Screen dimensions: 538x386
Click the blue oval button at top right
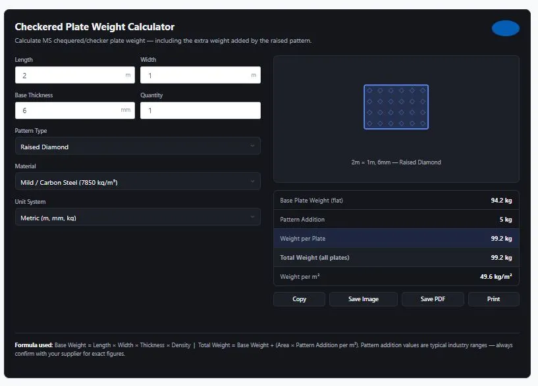click(x=506, y=28)
